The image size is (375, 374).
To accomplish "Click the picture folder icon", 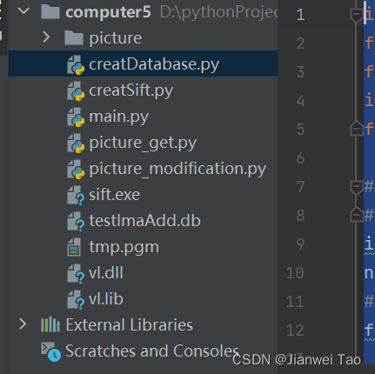I will click(74, 38).
